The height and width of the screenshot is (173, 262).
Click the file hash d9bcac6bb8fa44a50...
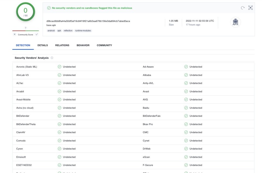coord(88,21)
